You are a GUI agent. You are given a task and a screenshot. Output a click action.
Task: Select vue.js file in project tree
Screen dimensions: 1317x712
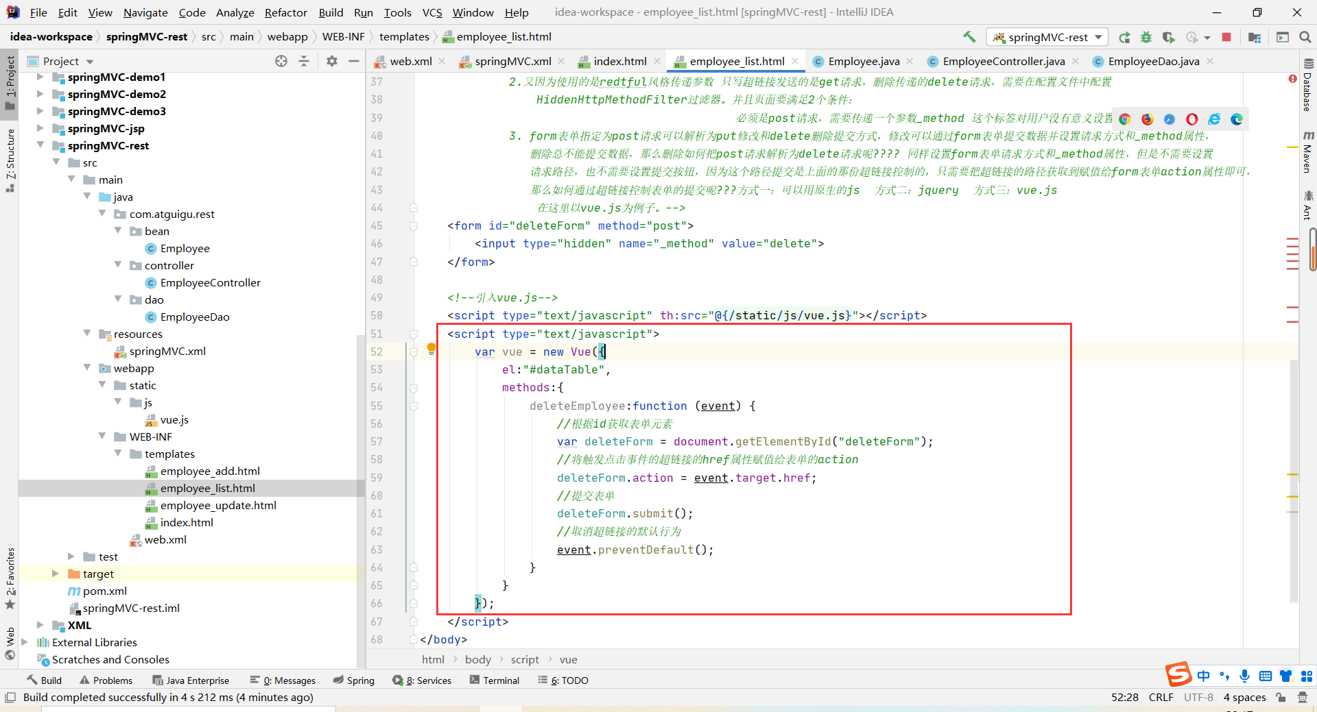coord(174,419)
